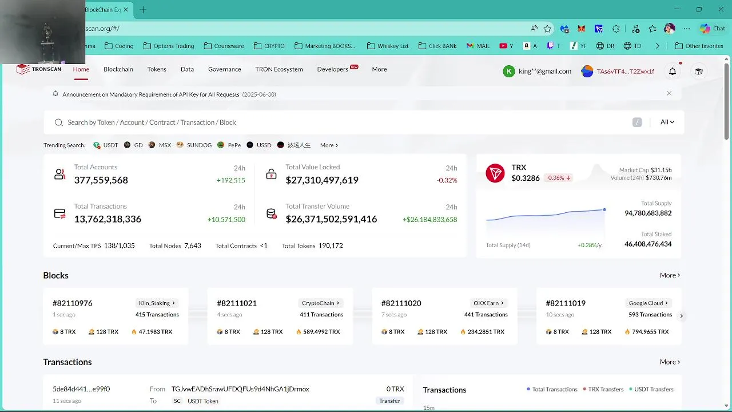Open the MetaMask fox extension
This screenshot has height=412, width=732.
pos(581,29)
